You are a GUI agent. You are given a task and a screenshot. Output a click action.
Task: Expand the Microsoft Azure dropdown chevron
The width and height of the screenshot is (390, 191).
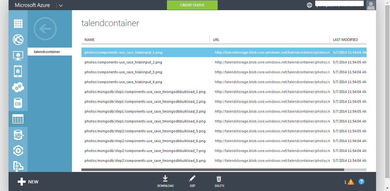click(x=61, y=5)
